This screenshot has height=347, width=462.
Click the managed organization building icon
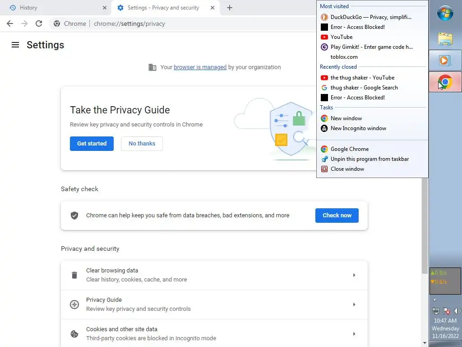[152, 67]
